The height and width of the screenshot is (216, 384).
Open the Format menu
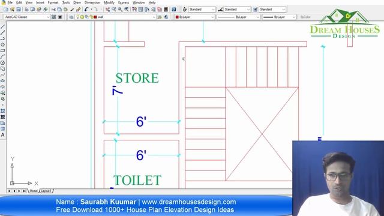point(53,2)
